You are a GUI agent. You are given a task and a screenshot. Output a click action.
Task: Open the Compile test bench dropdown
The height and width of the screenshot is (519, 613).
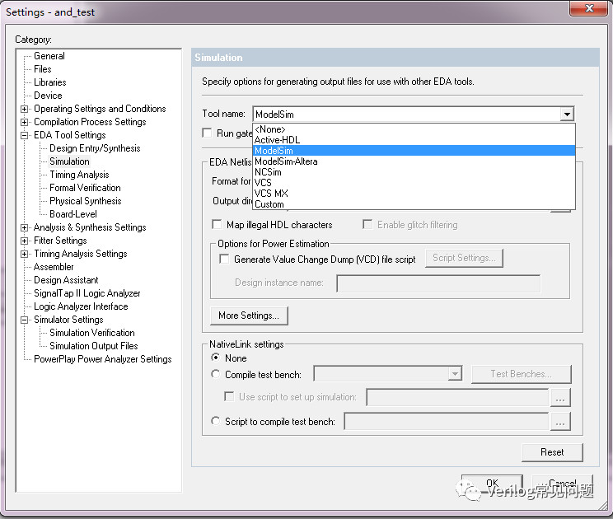455,374
